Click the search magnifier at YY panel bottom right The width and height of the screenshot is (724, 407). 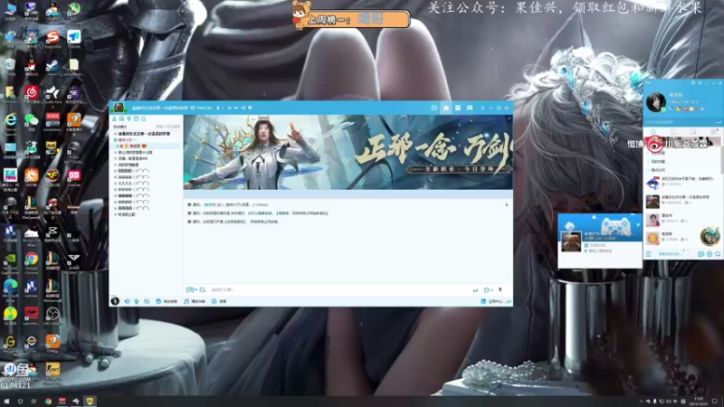(718, 254)
